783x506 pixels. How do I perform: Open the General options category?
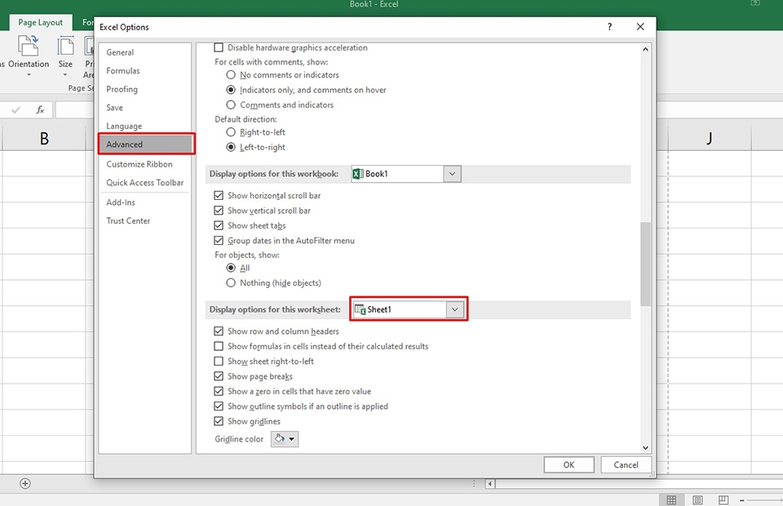click(x=145, y=52)
